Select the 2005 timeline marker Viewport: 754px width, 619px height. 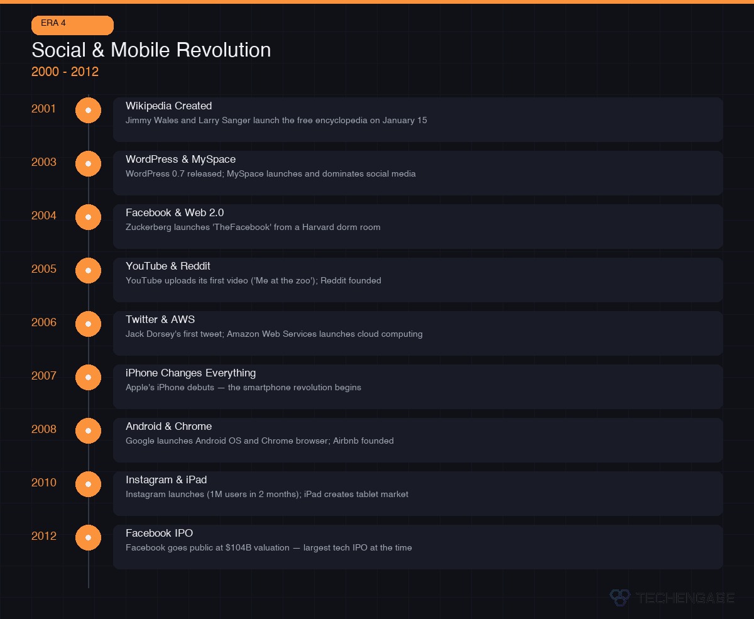click(88, 271)
